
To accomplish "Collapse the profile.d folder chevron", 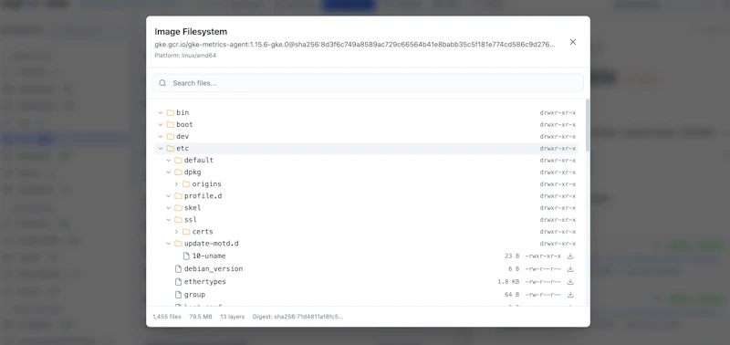I will pos(169,196).
